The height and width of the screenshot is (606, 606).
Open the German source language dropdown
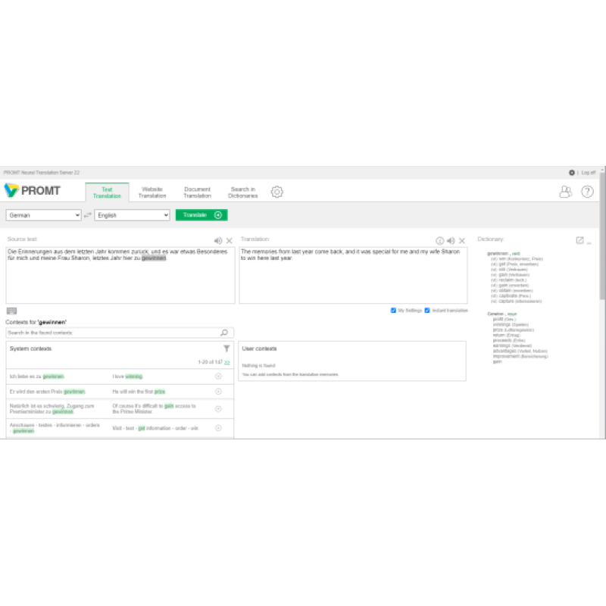(x=43, y=215)
